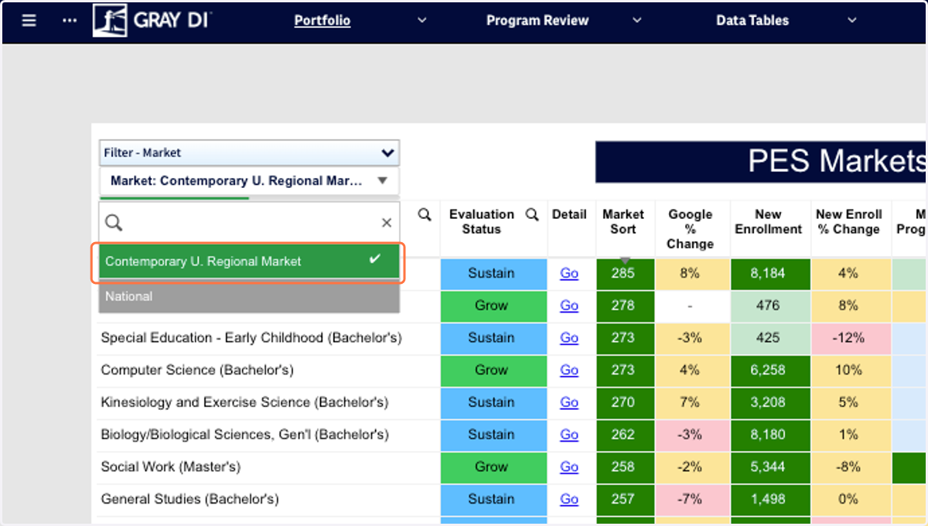This screenshot has height=526, width=928.
Task: Expand the chevron next to Program Review
Action: tap(637, 21)
